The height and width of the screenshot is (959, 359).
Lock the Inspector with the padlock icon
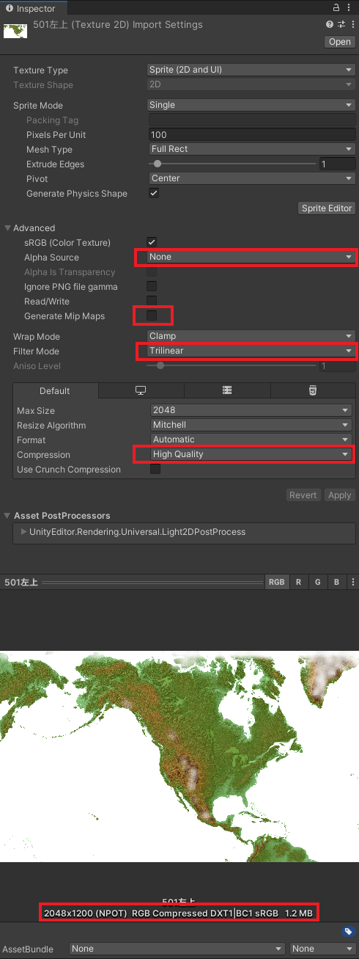click(x=336, y=8)
